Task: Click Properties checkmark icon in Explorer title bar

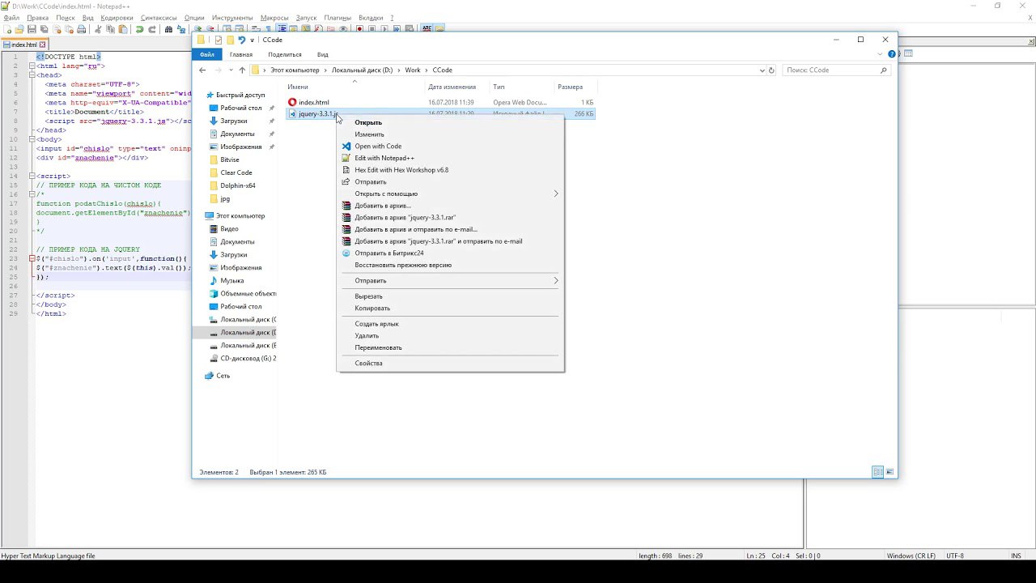Action: pos(219,40)
